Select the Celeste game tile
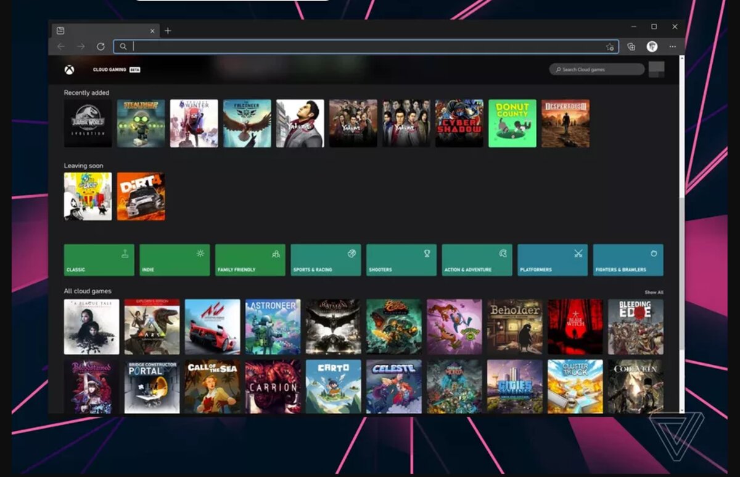Viewport: 740px width, 477px height. (394, 386)
